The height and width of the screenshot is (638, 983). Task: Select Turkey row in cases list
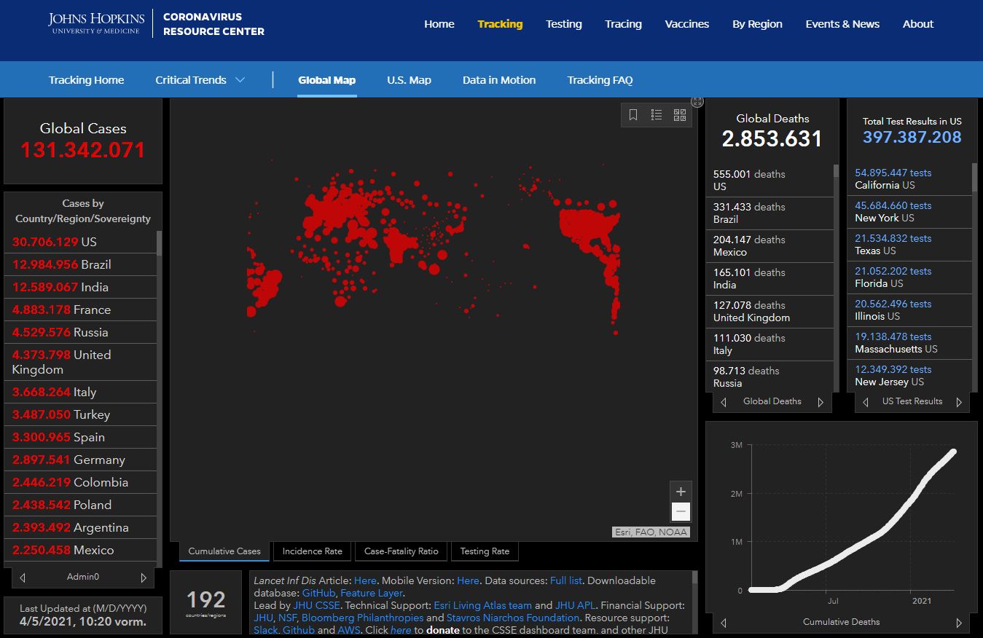point(81,414)
